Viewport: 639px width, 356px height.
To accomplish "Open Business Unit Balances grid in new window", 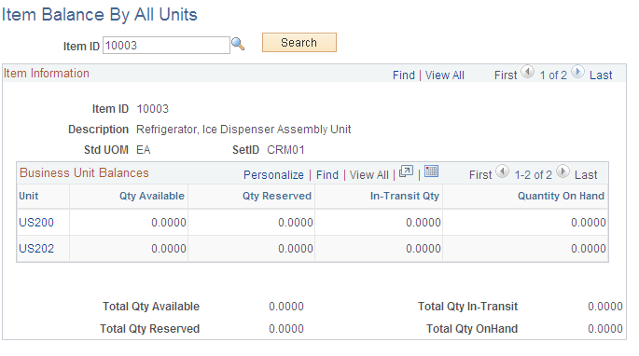I will click(x=406, y=171).
